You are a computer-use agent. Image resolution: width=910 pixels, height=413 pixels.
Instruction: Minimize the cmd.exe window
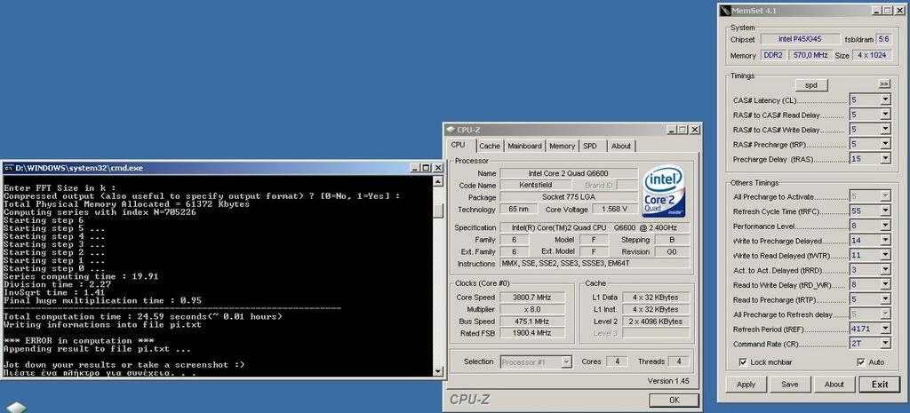tap(414, 168)
